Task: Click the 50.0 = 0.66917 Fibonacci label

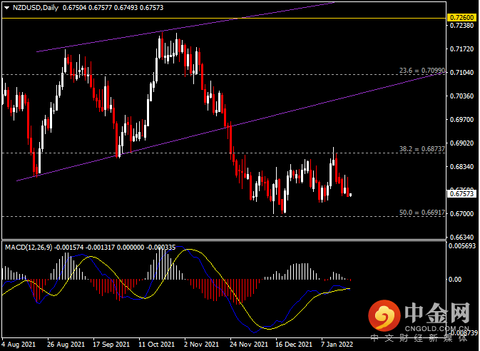Action: [x=422, y=212]
